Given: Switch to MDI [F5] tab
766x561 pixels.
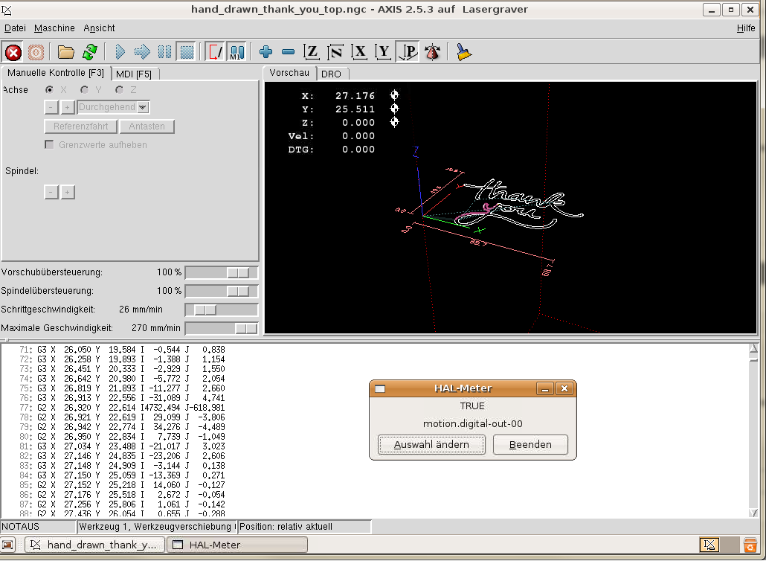Looking at the screenshot, I should pyautogui.click(x=134, y=74).
